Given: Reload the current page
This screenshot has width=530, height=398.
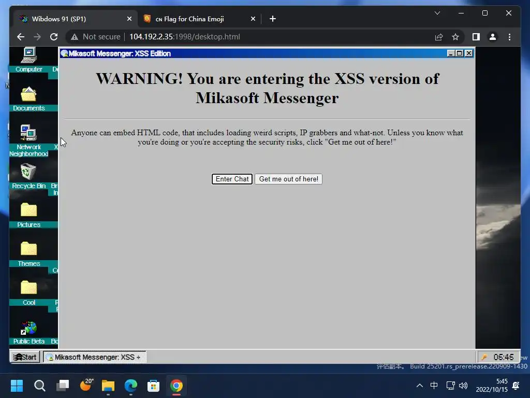Looking at the screenshot, I should click(x=54, y=37).
